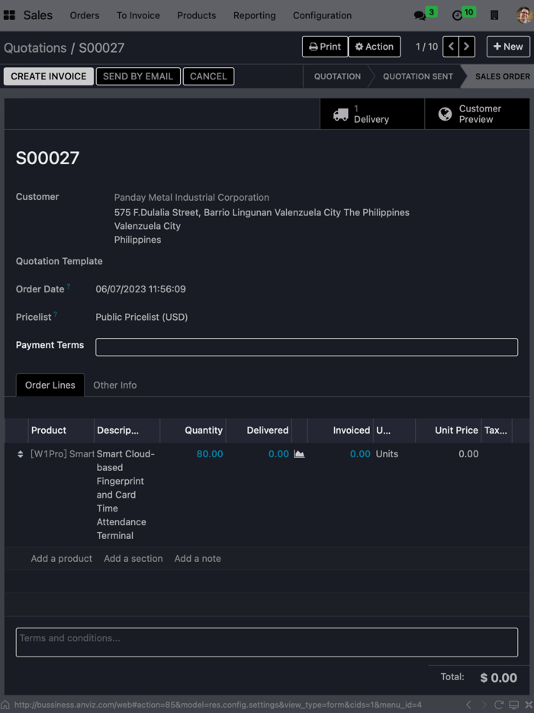Click the Delivered 0.00 cell
The image size is (534, 713).
pyautogui.click(x=278, y=453)
